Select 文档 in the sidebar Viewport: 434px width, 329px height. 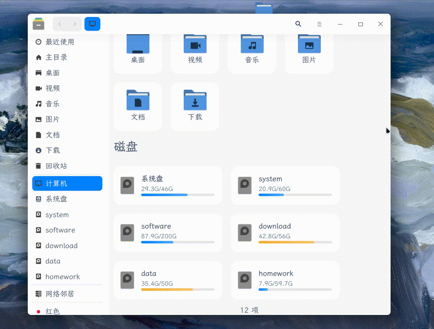point(53,135)
